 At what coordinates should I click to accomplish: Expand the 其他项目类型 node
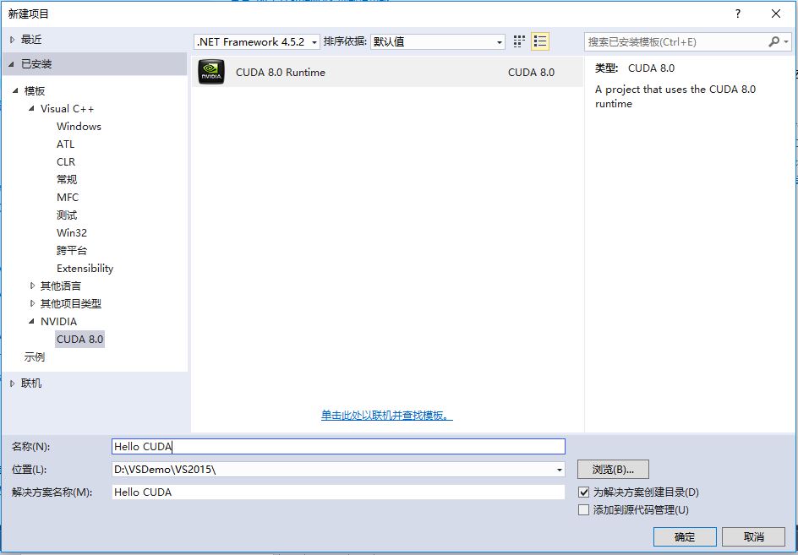32,304
